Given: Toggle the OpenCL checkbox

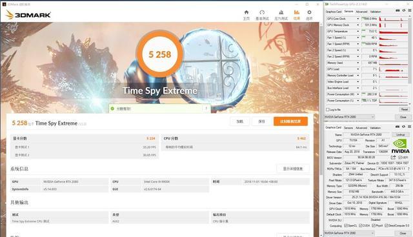Looking at the screenshot, I should click(346, 225).
